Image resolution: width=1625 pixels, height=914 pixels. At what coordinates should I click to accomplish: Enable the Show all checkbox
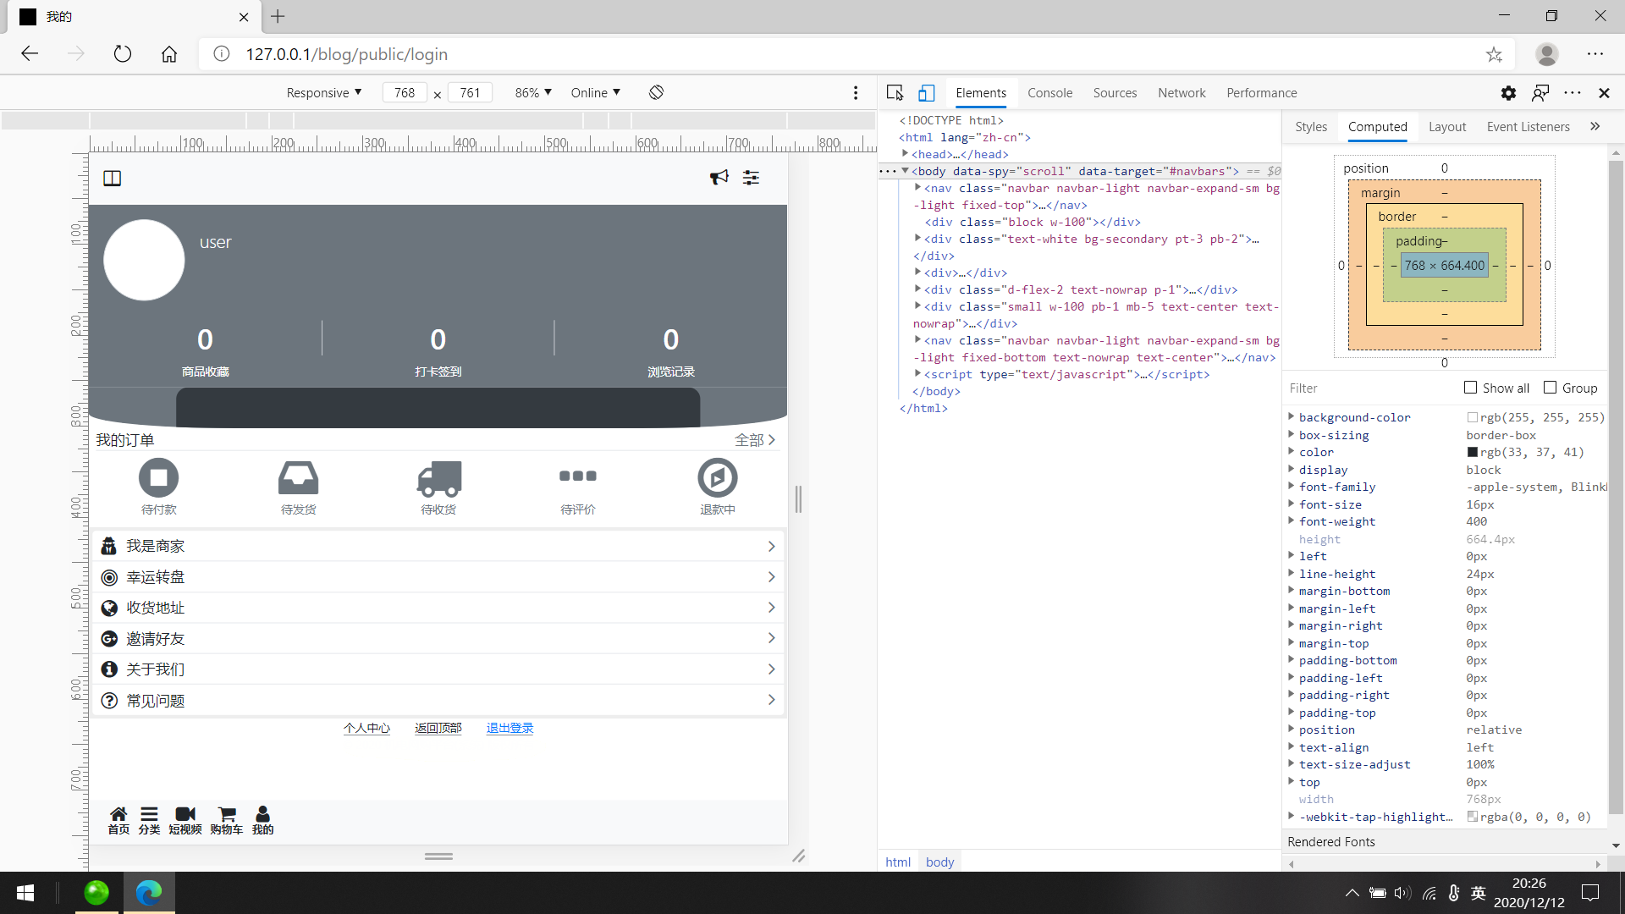1471,388
